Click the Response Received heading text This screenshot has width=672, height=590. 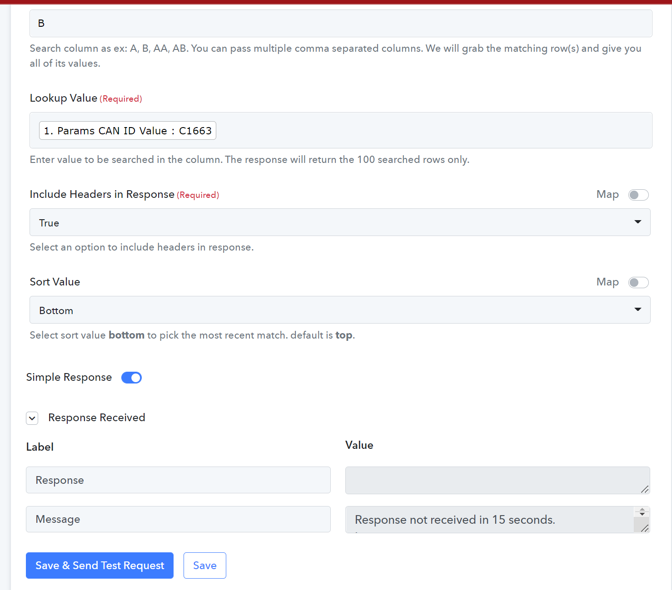coord(97,418)
